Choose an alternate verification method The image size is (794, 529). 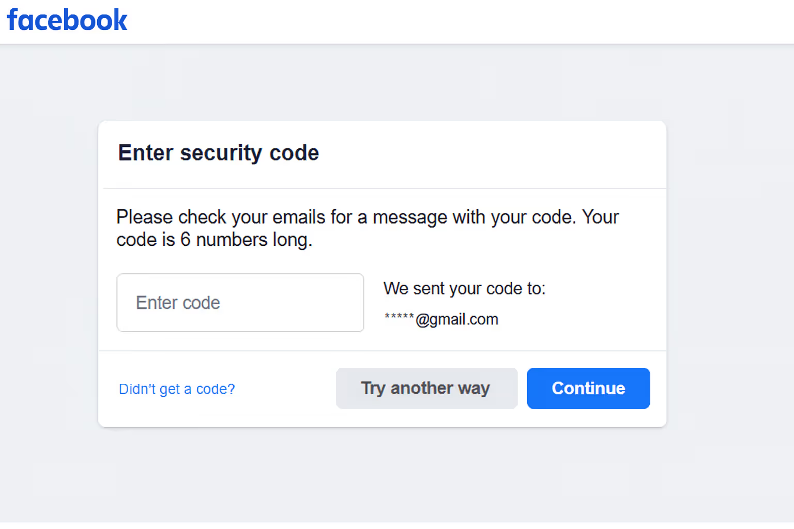[x=426, y=388]
